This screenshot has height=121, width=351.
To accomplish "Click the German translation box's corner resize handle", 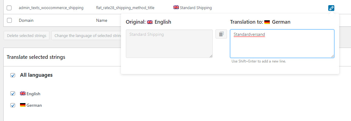I will pyautogui.click(x=333, y=56).
